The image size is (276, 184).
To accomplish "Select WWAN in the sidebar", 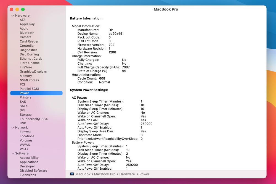I will (25, 145).
